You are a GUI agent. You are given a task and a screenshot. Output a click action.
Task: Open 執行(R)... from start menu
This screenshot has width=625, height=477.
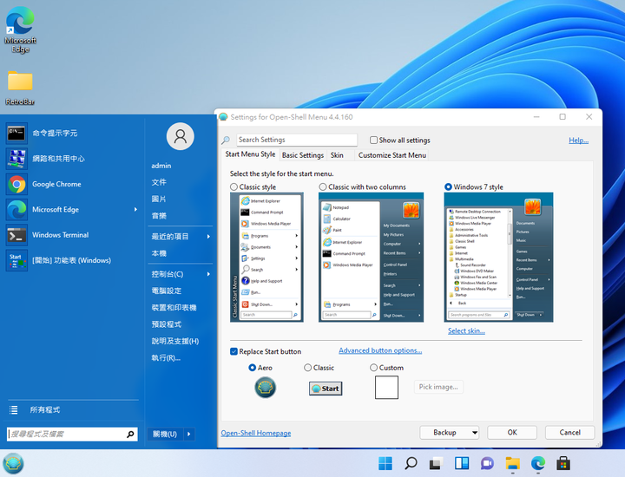tap(166, 357)
